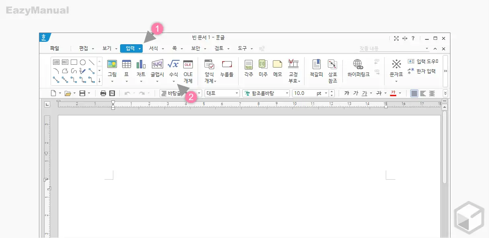Switch to the 검토 ribbon tab
Image resolution: width=489 pixels, height=238 pixels.
[220, 48]
